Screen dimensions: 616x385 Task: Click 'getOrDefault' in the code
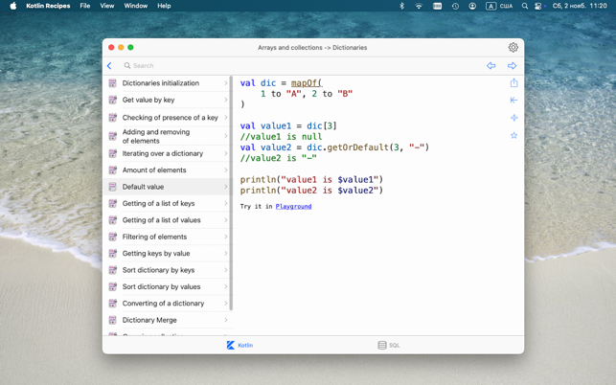357,147
